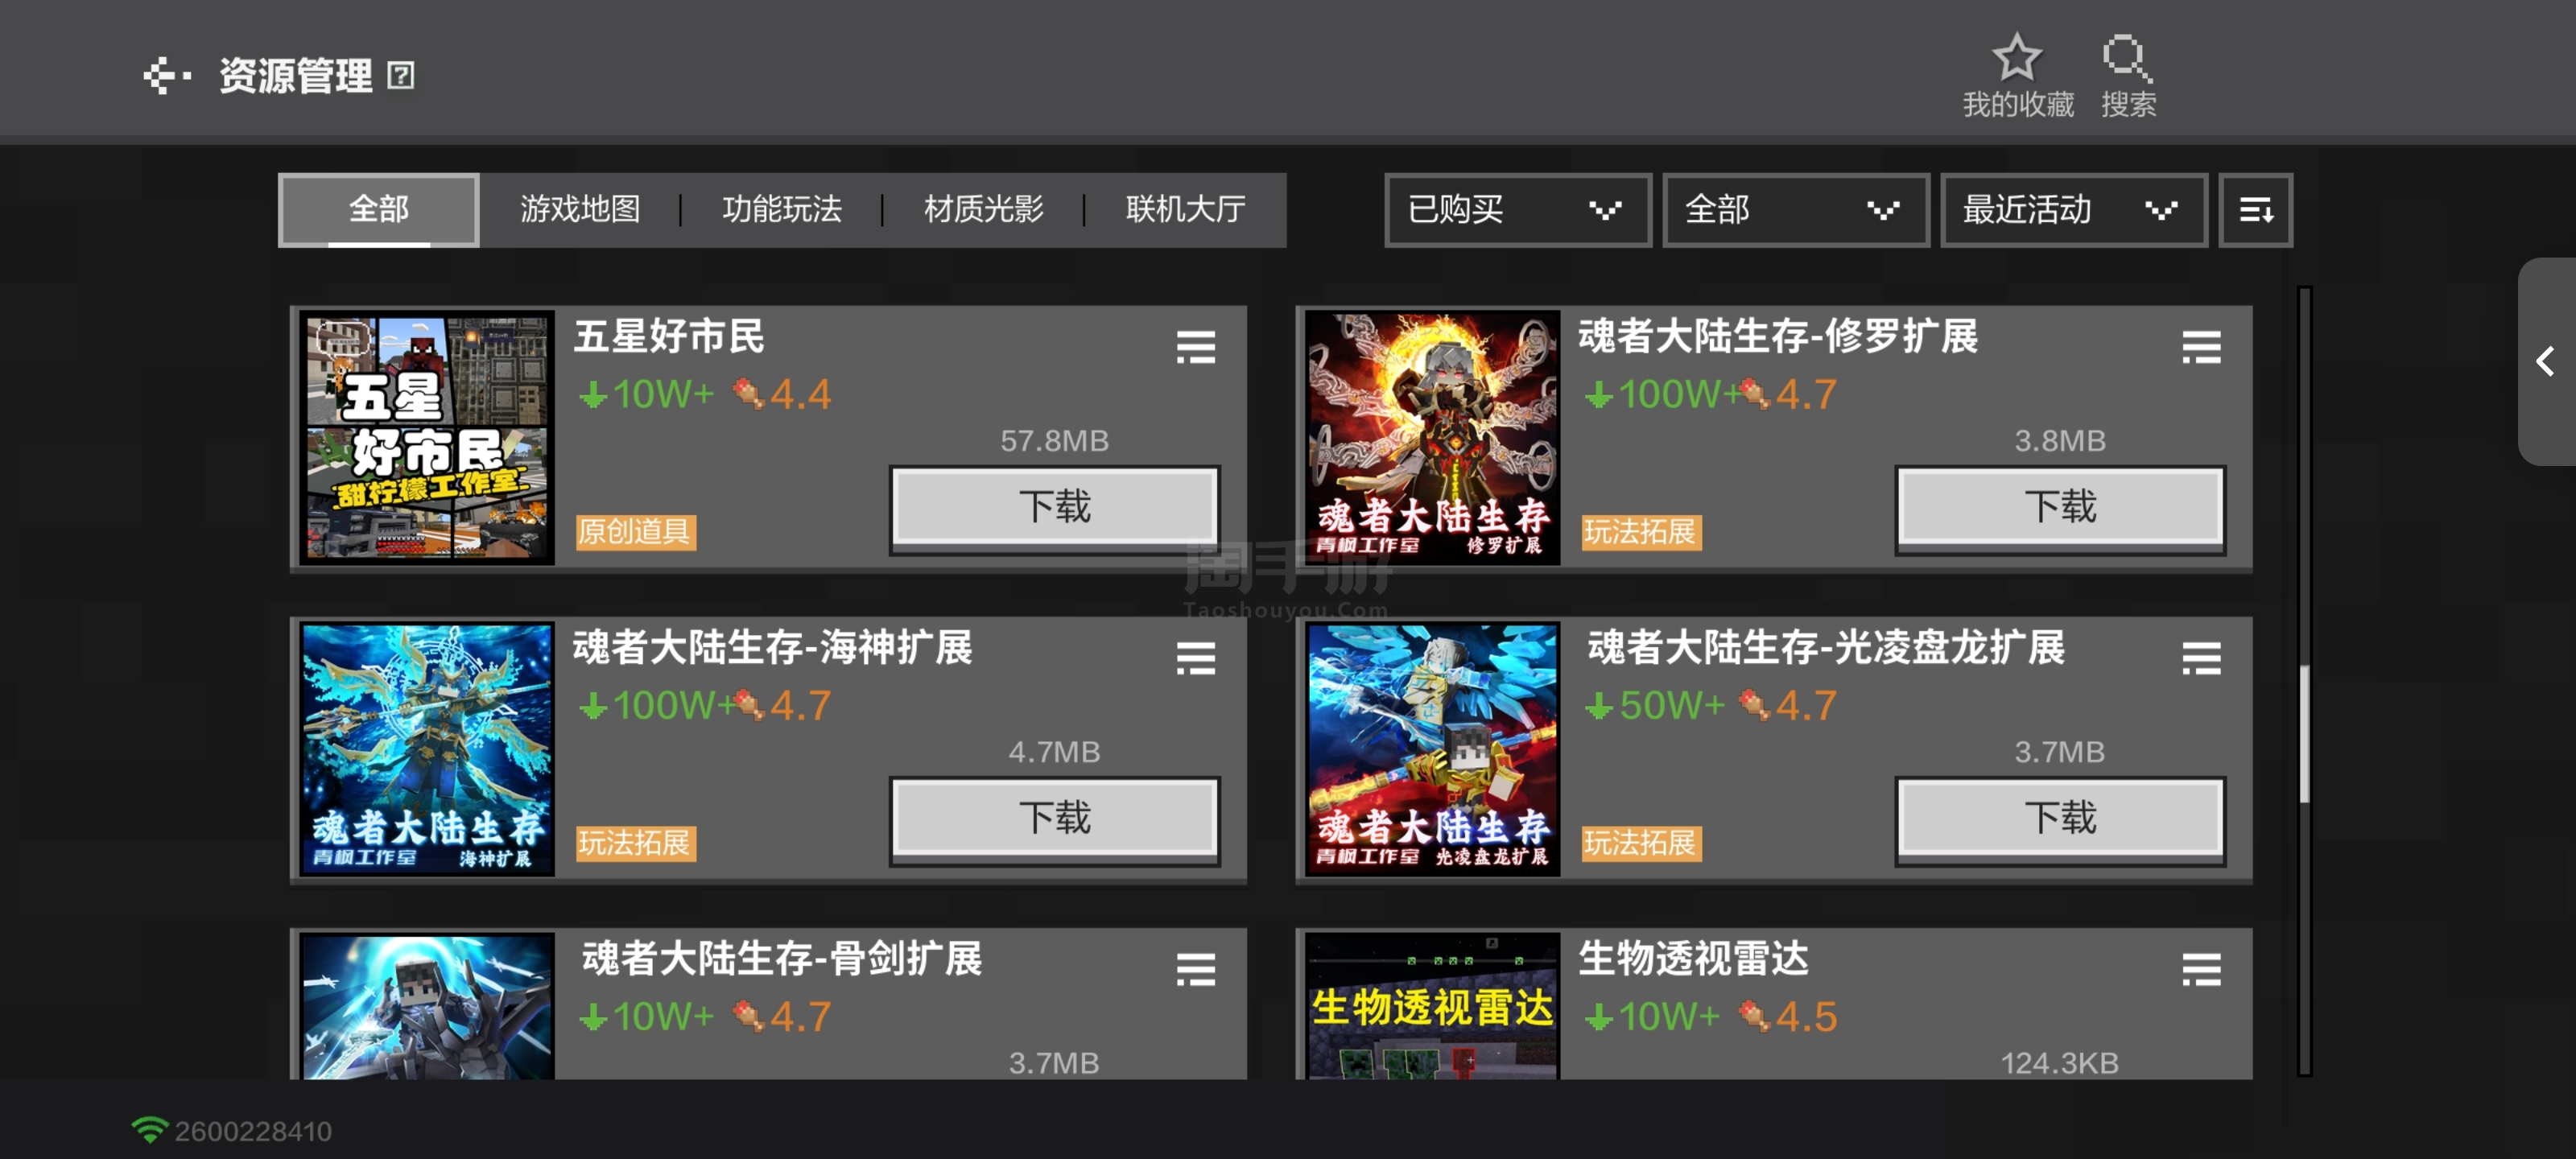Switch to the 材质光影 tab
The width and height of the screenshot is (2576, 1159).
(x=983, y=210)
